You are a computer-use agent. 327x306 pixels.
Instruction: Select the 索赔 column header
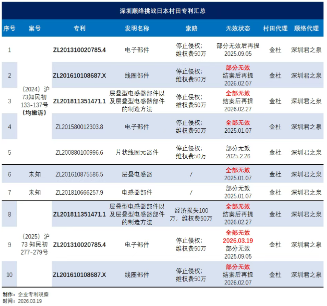pos(191,28)
